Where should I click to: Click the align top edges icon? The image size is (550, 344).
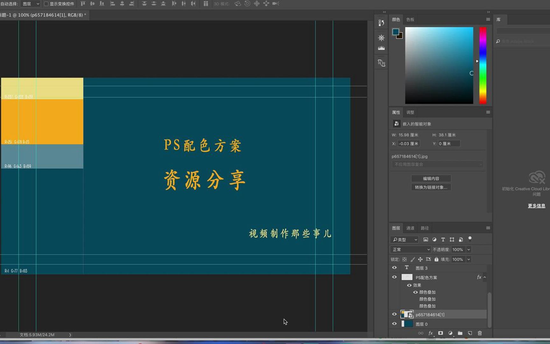coord(83,4)
